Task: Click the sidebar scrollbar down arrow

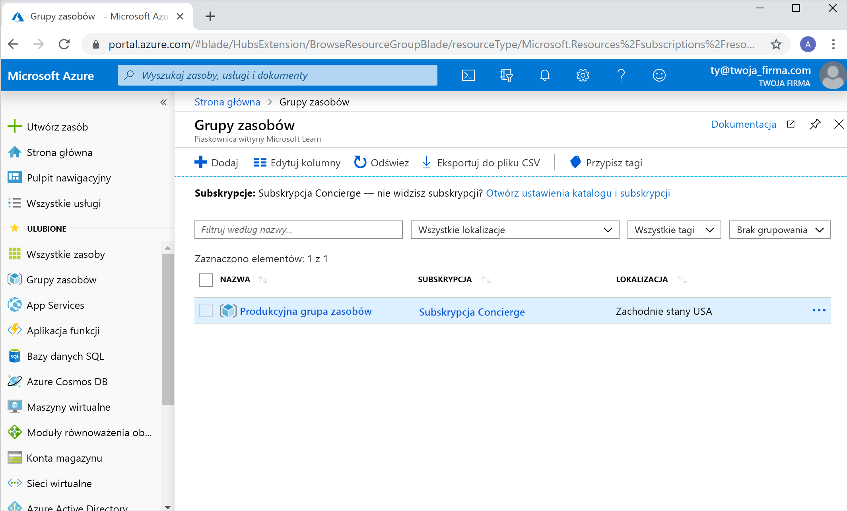Action: click(167, 507)
